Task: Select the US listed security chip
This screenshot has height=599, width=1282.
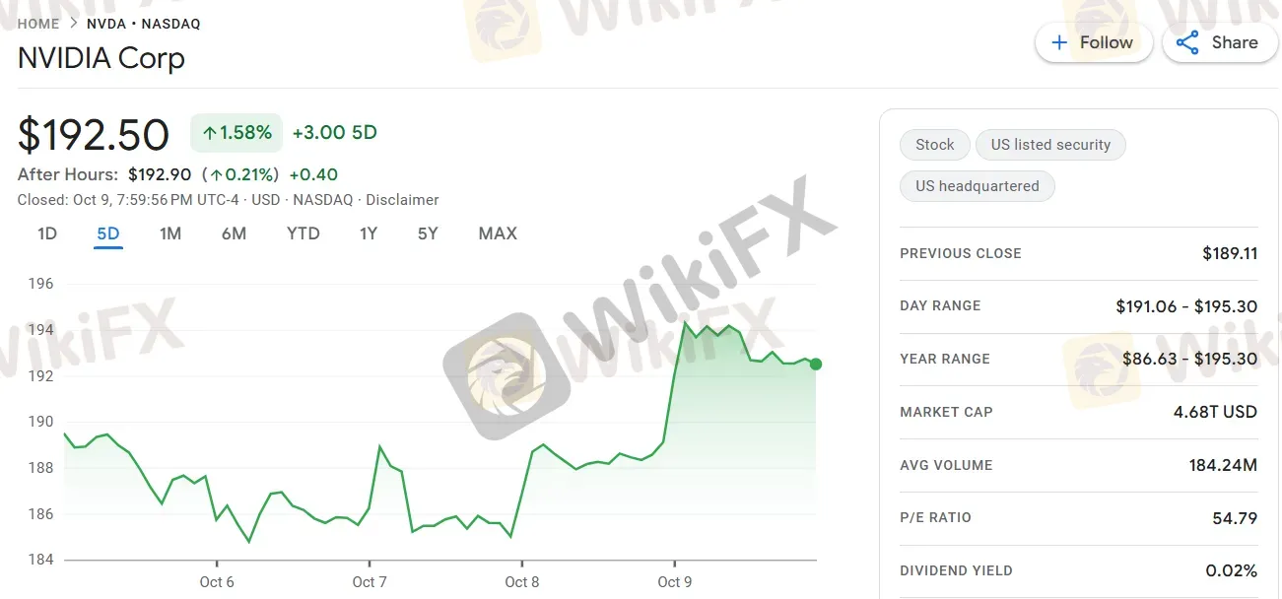Action: [x=1050, y=145]
